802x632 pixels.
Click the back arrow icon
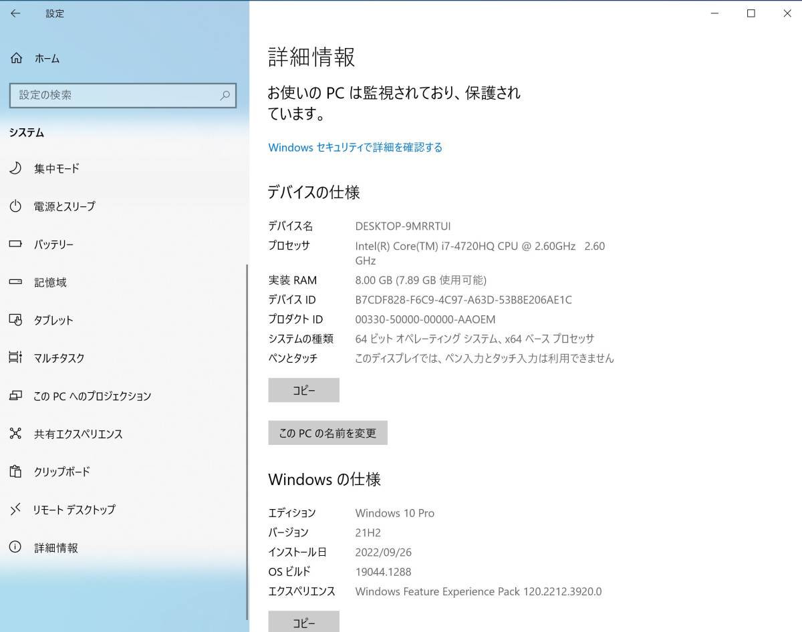point(15,13)
